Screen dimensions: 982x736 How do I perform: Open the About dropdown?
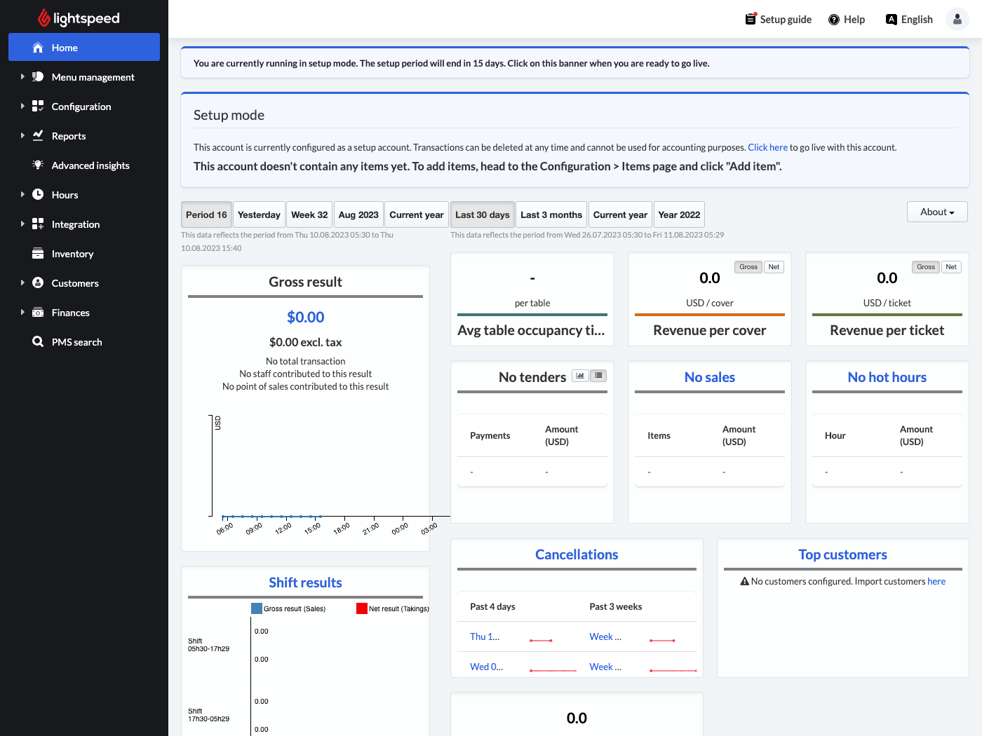point(937,212)
